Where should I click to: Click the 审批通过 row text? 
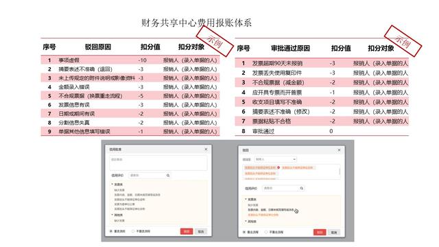263,131
